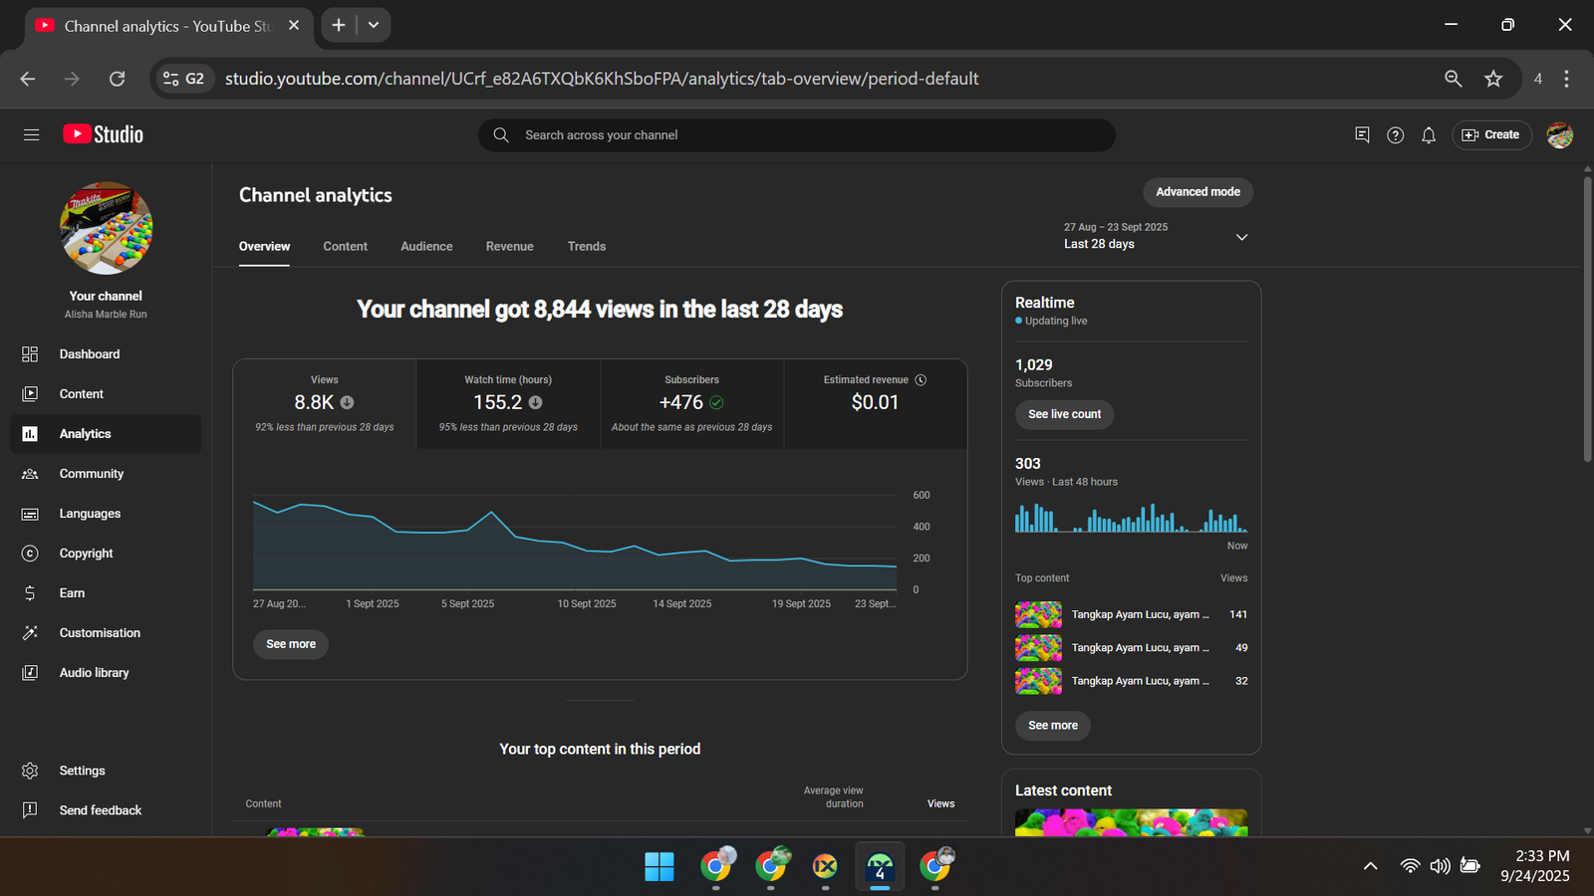Click the See live count button

pos(1064,414)
